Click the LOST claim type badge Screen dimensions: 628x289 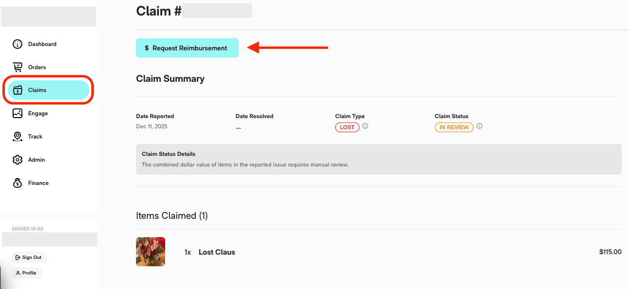point(347,127)
